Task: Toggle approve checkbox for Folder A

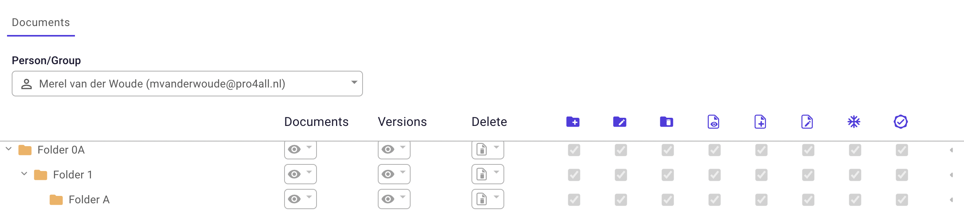Action: (x=902, y=200)
